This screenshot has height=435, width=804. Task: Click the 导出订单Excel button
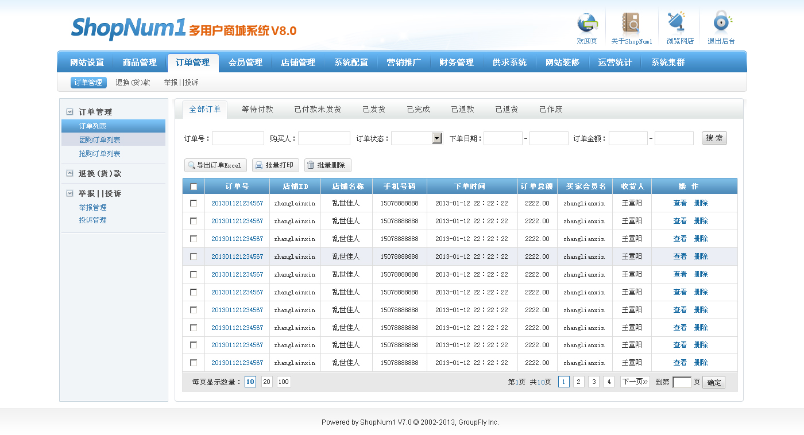pyautogui.click(x=215, y=165)
